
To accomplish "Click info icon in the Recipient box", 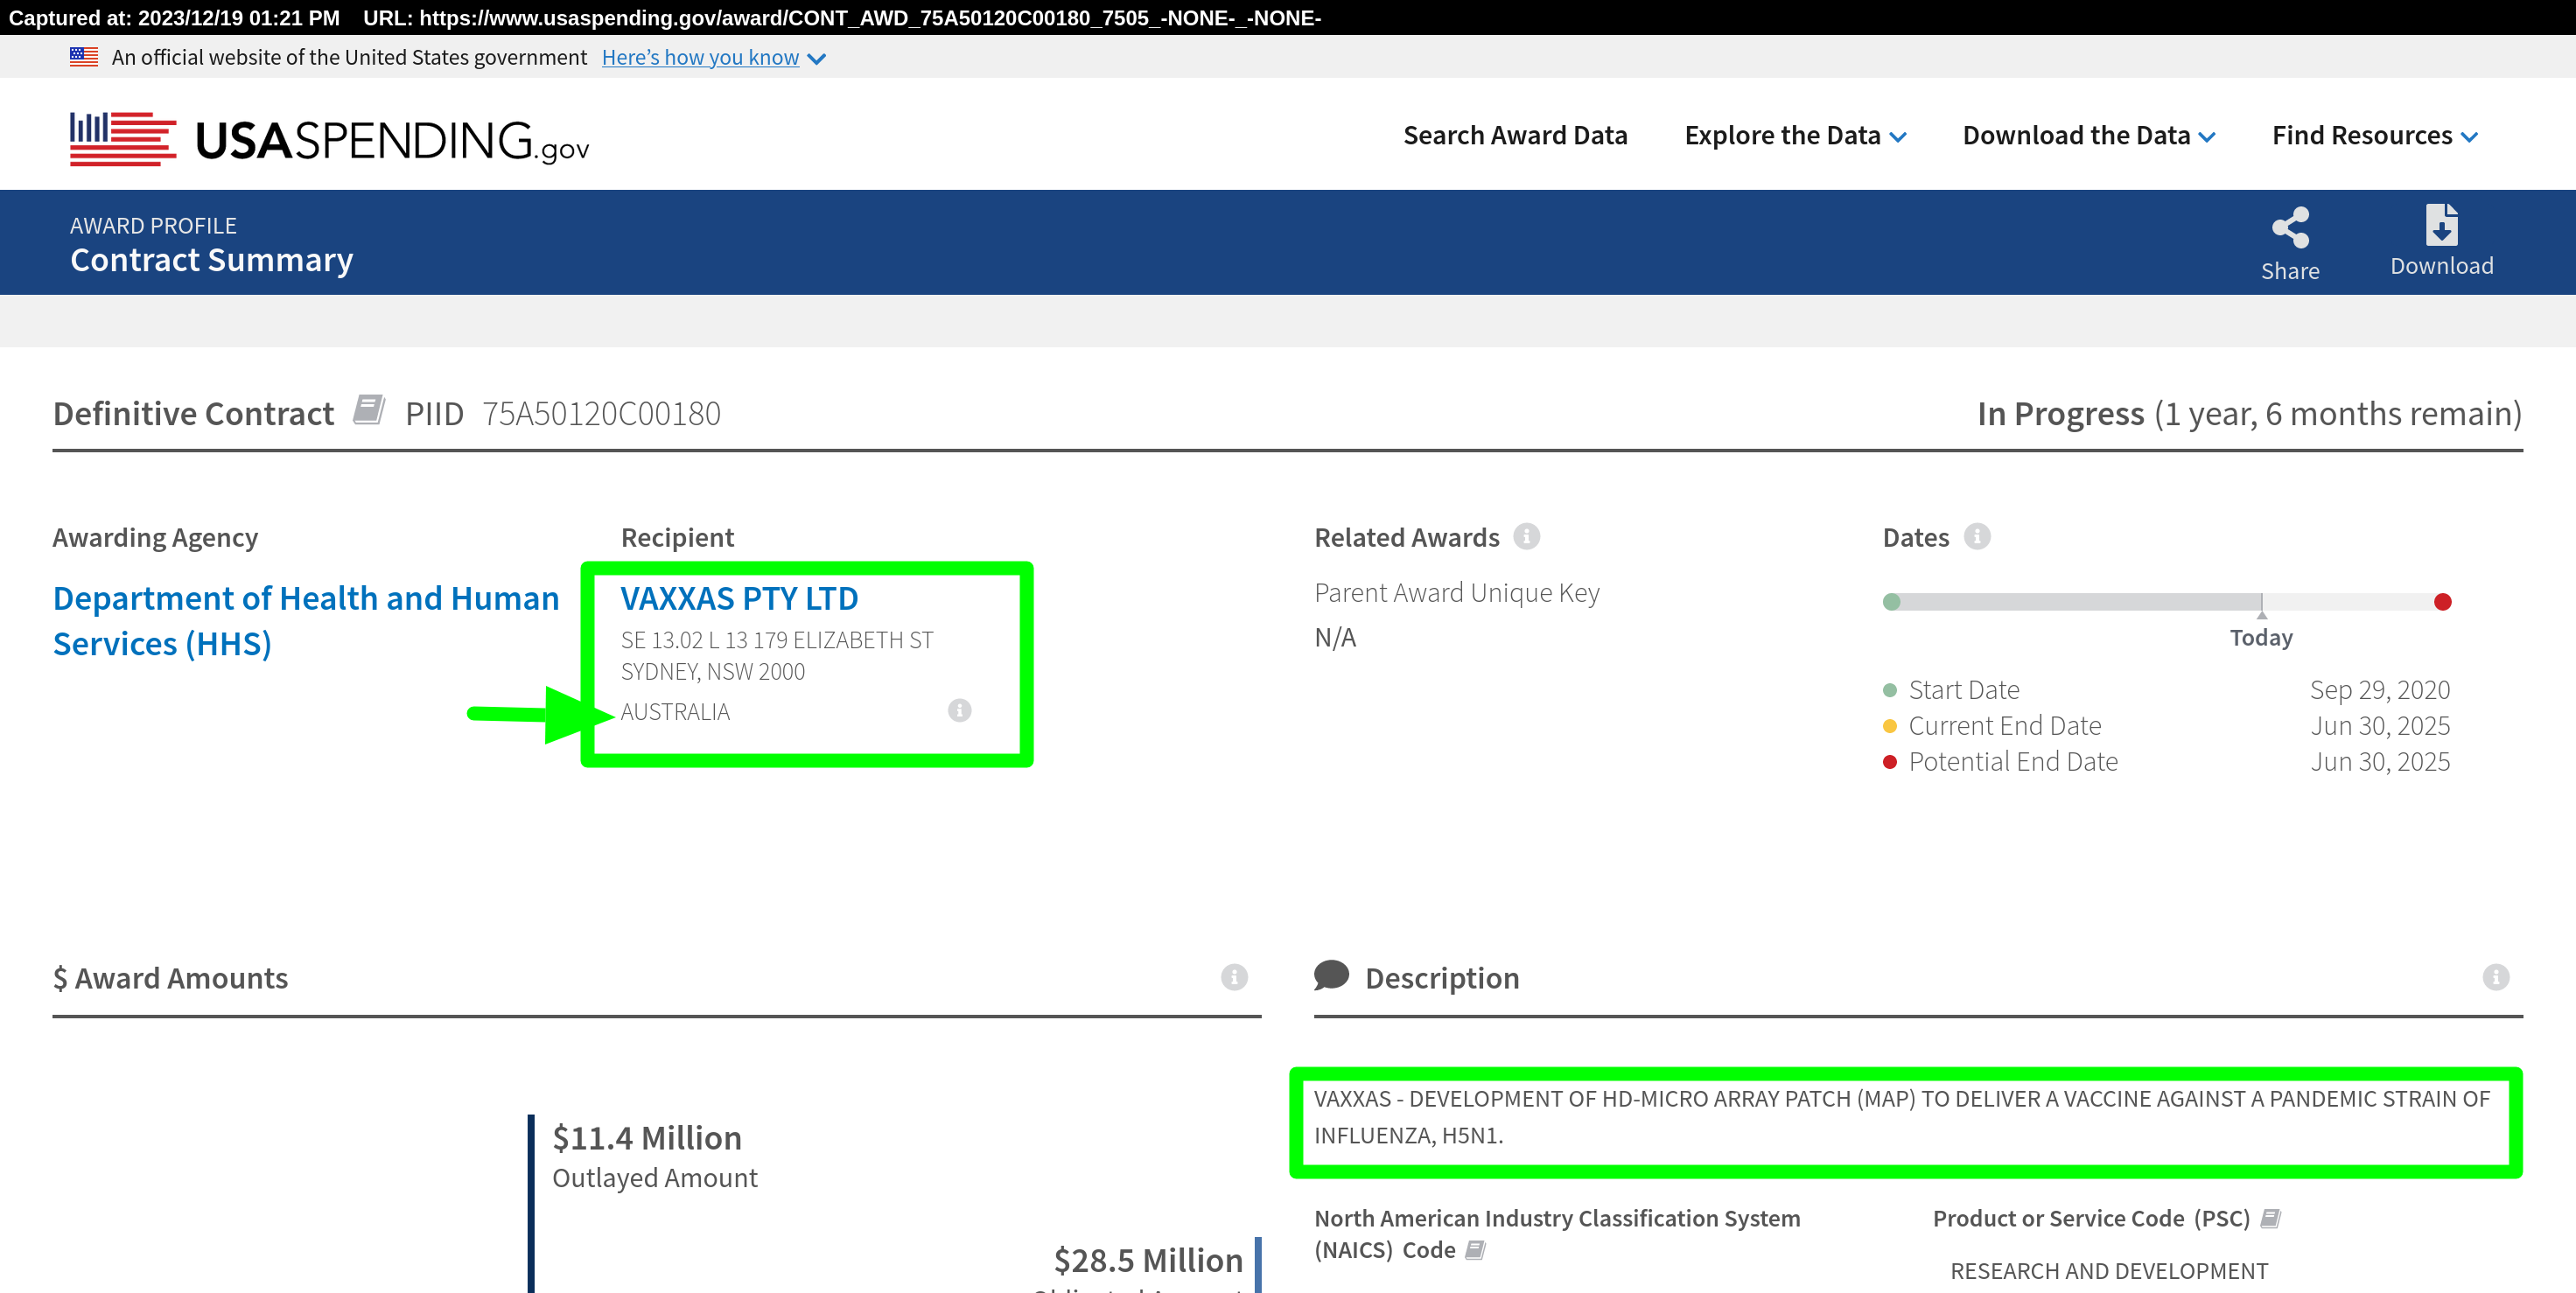I will 959,710.
